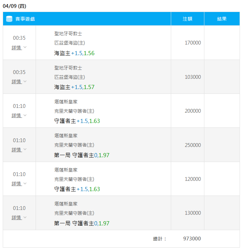Click the 賽事遊戲 column header
Image resolution: width=242 pixels, height=250 pixels.
click(25, 19)
